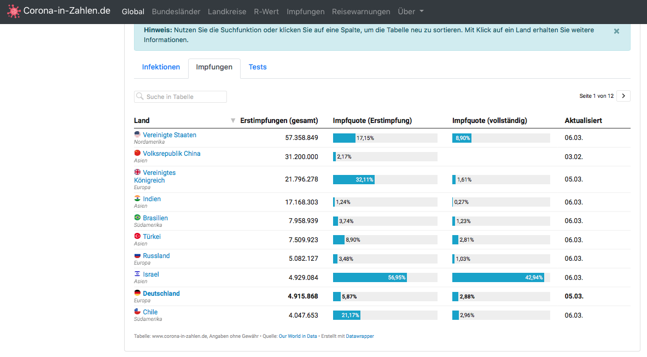
Task: Switch to the Tests tab
Action: coord(258,67)
